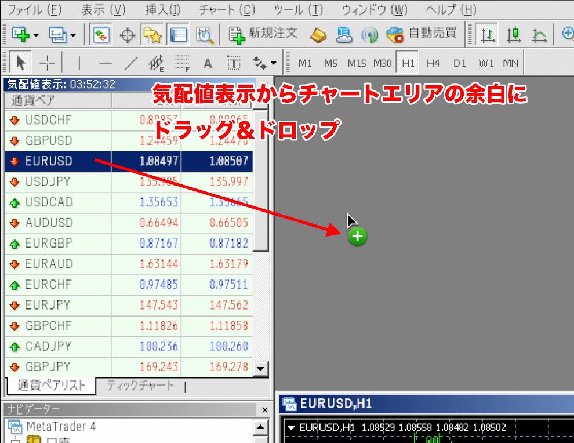Draw a vertical line tool
Viewport: 574px width, 443px height.
79,63
